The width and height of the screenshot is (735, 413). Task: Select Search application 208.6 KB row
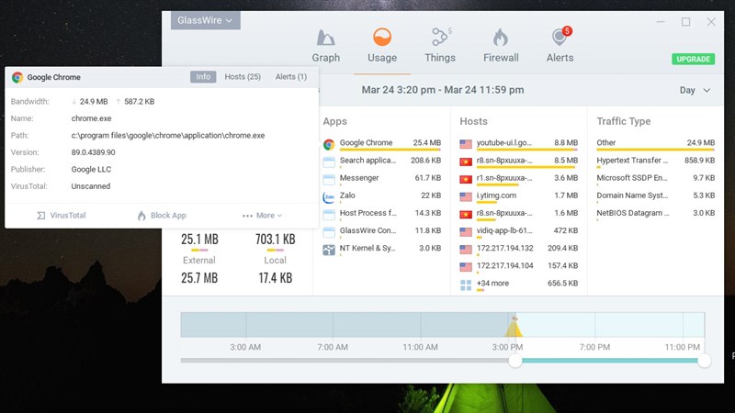(x=382, y=162)
